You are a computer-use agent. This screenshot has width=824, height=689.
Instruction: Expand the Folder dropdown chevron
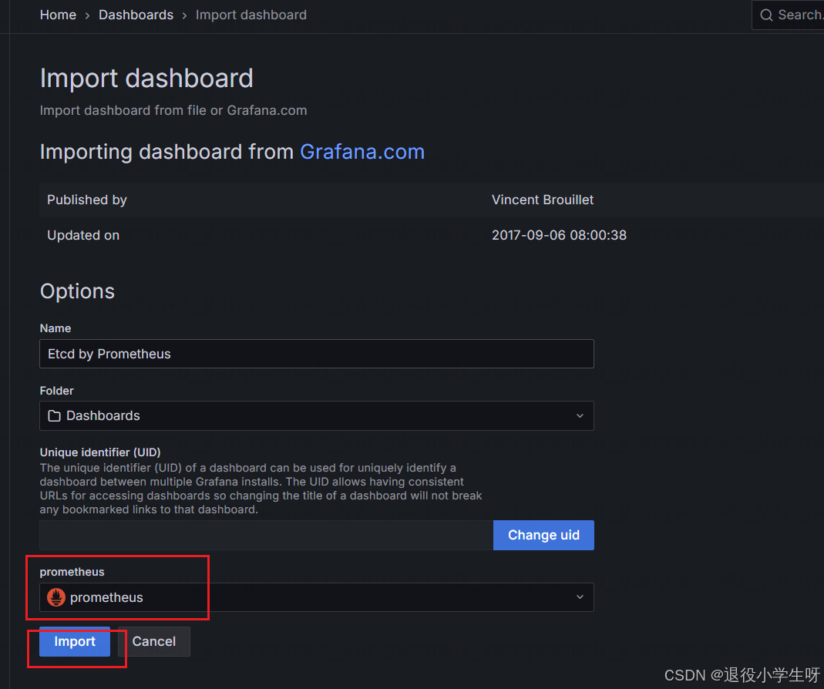point(580,415)
